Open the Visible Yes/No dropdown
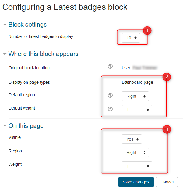Image resolution: width=183 pixels, height=190 pixels. coord(132,139)
